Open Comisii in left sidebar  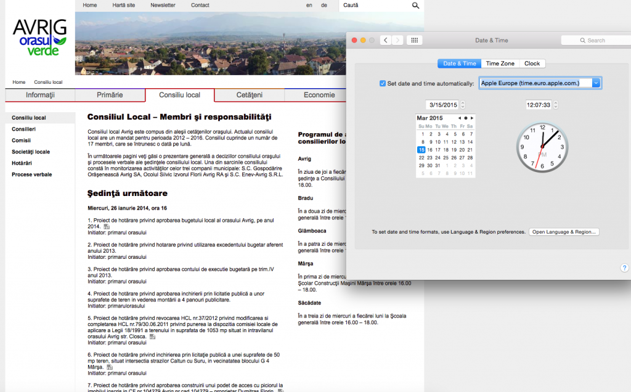pos(21,141)
